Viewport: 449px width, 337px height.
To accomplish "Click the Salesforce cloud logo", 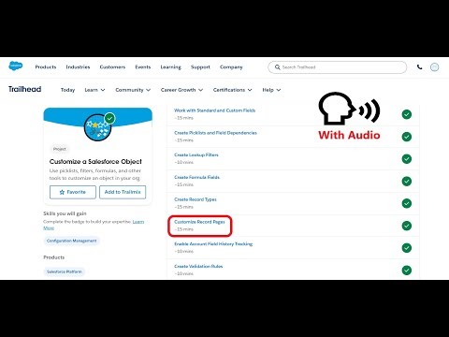I will (x=16, y=66).
